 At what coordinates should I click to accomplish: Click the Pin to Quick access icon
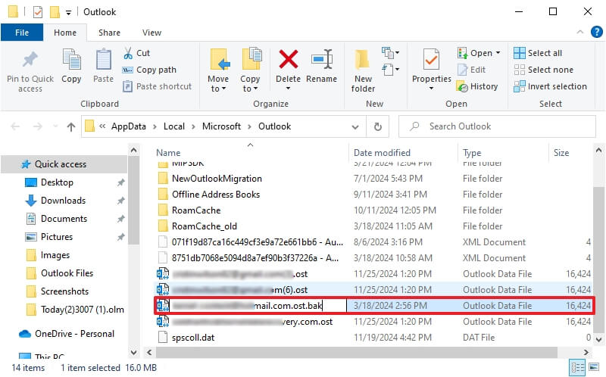click(30, 61)
